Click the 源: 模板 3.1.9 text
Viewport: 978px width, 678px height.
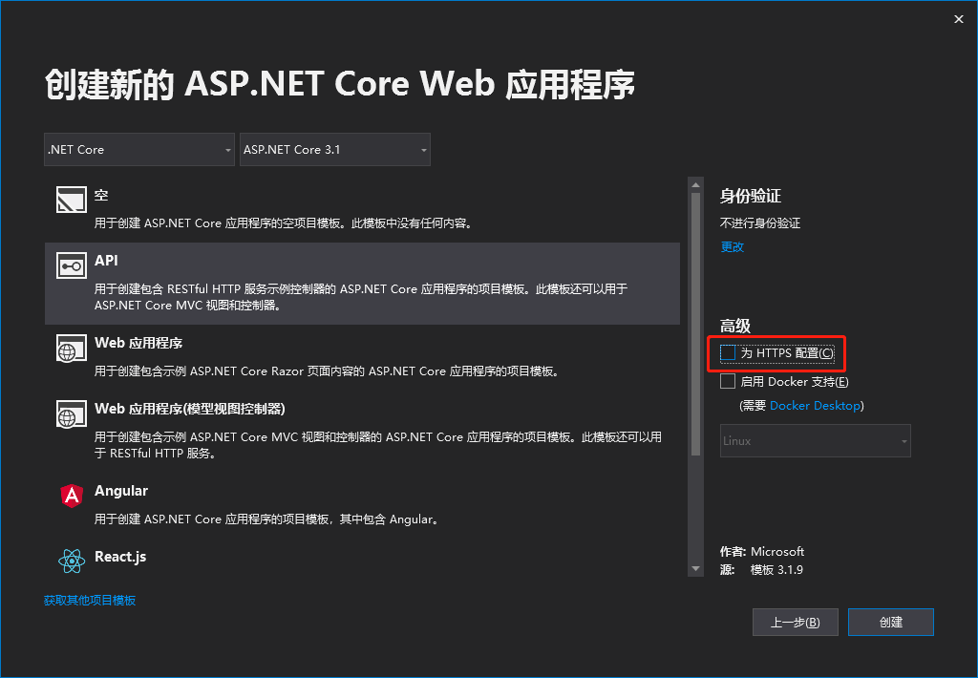pyautogui.click(x=761, y=569)
